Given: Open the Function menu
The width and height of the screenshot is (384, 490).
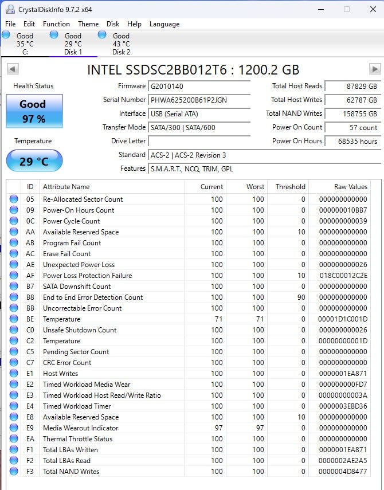Looking at the screenshot, I should coord(56,24).
